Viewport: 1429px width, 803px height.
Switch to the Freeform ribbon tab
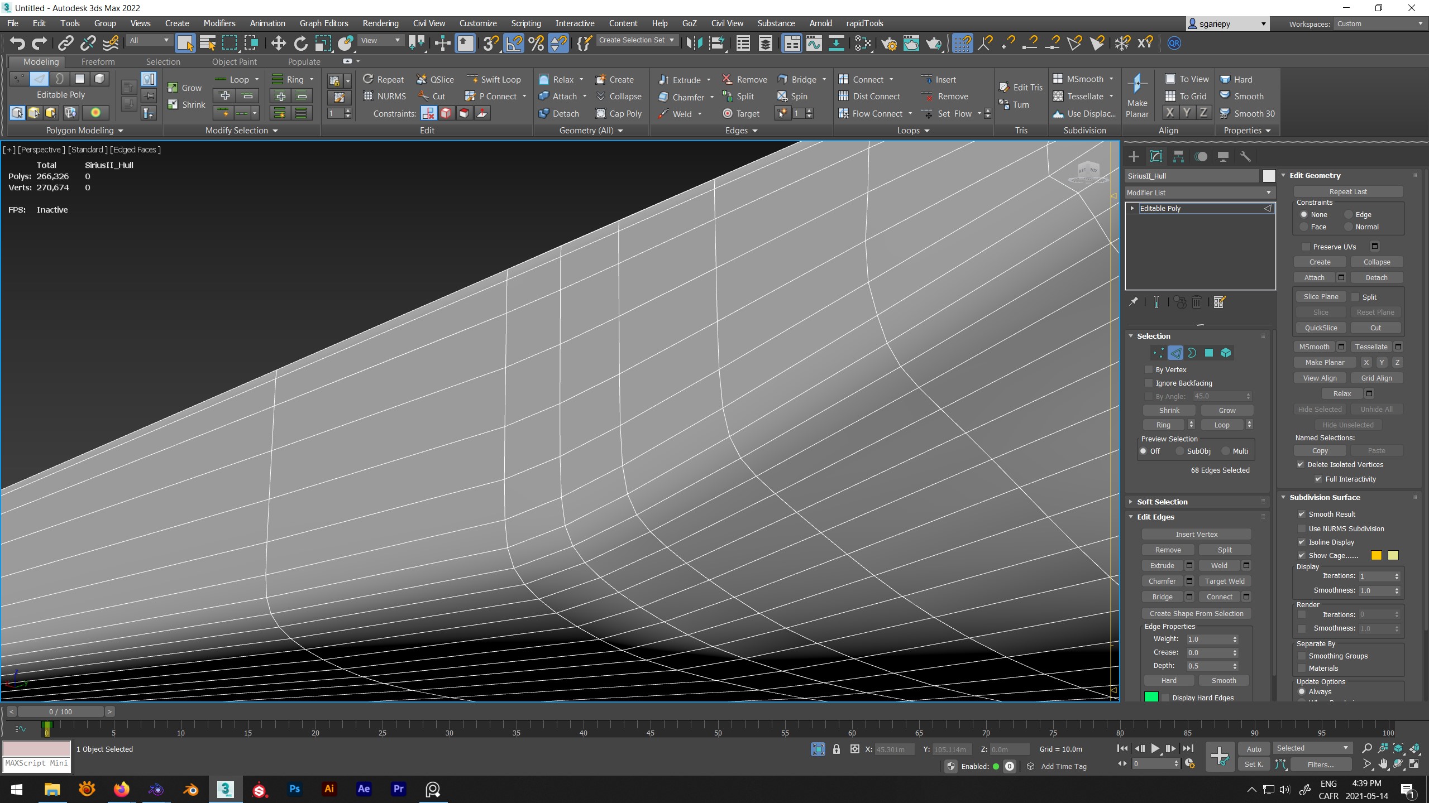(x=98, y=61)
